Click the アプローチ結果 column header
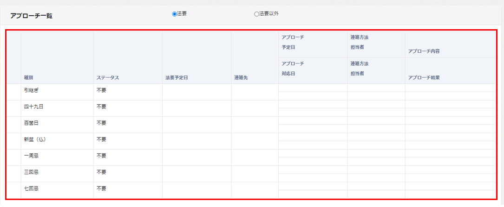The width and height of the screenshot is (504, 207). [x=424, y=78]
